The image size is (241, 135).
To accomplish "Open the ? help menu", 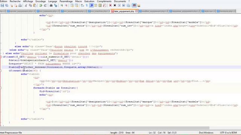I will [x=129, y=1].
